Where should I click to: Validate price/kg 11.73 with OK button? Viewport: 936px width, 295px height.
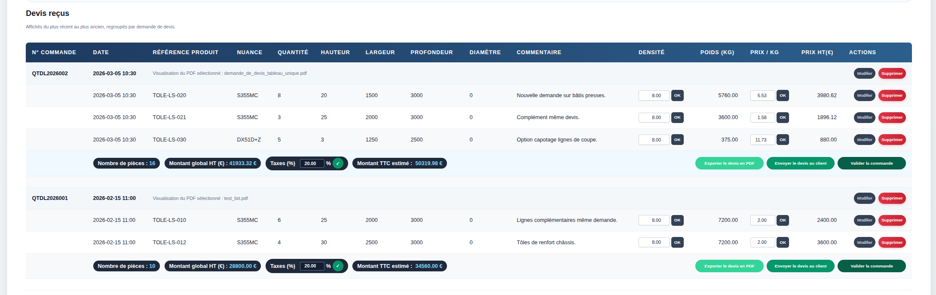[x=783, y=140]
